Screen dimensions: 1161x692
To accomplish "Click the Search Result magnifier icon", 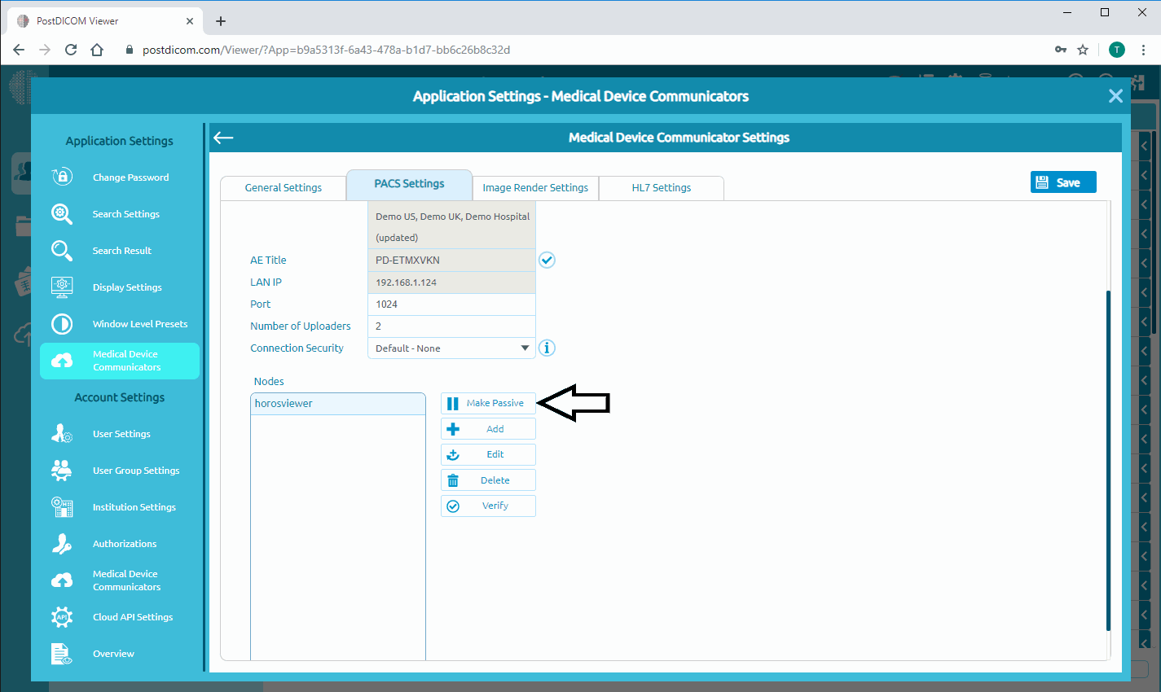I will click(62, 250).
